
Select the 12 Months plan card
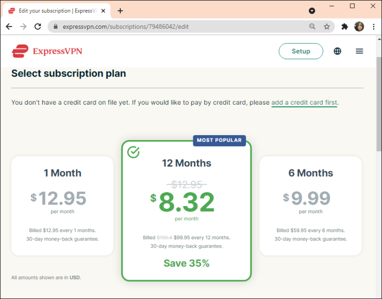(187, 210)
